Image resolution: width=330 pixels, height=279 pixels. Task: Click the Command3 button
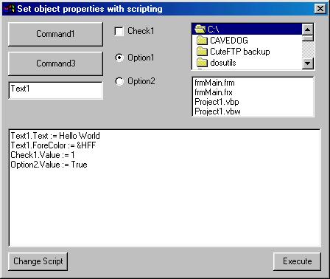[55, 63]
